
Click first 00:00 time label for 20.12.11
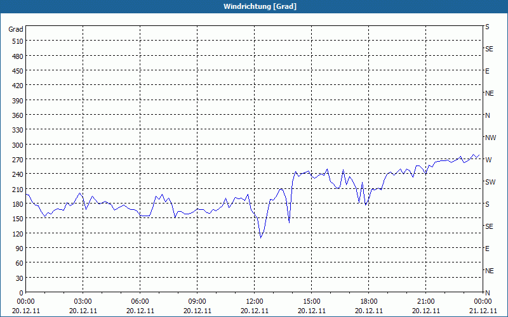click(x=25, y=302)
